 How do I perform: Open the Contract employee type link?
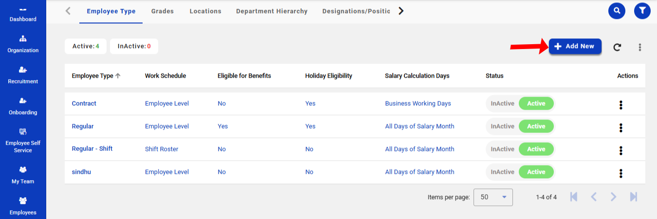pyautogui.click(x=84, y=103)
